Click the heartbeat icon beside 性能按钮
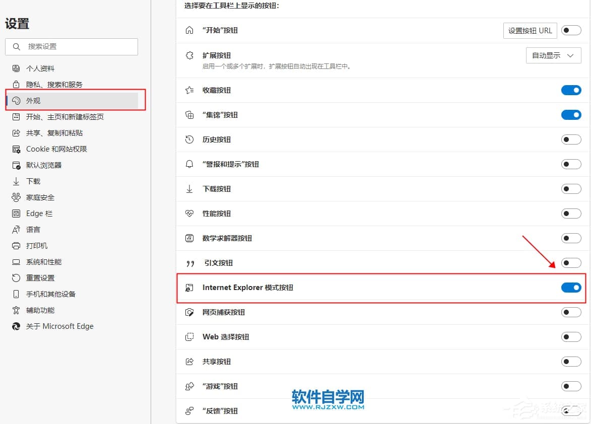Screen dimensions: 591x424 (x=189, y=214)
